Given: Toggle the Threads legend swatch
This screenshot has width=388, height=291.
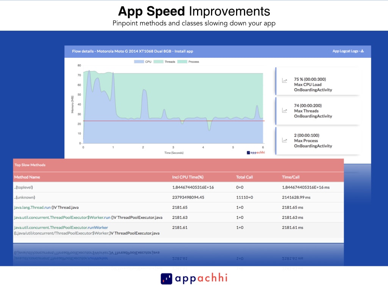Looking at the screenshot, I should [158, 62].
